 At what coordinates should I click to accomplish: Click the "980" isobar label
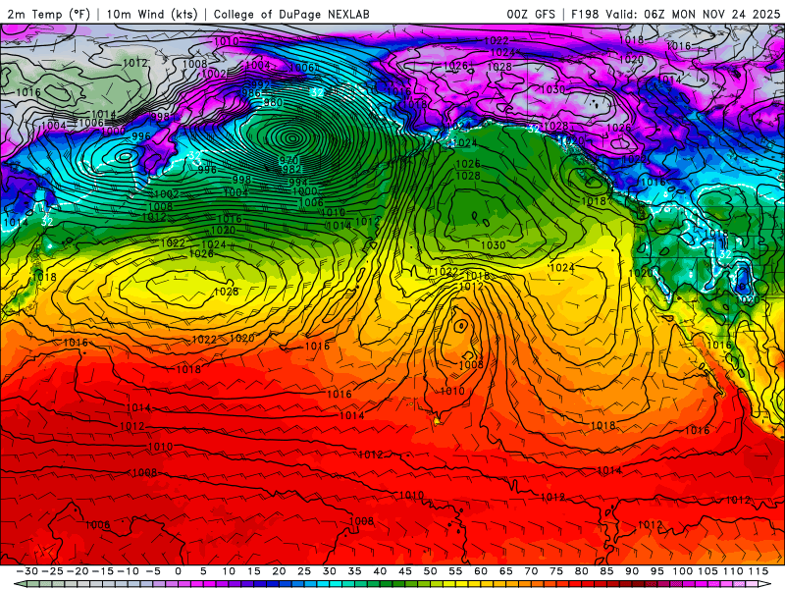click(x=273, y=103)
